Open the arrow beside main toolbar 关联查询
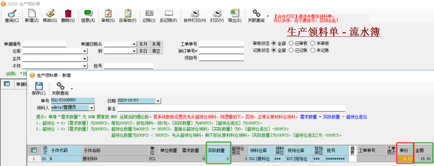 (268, 16)
